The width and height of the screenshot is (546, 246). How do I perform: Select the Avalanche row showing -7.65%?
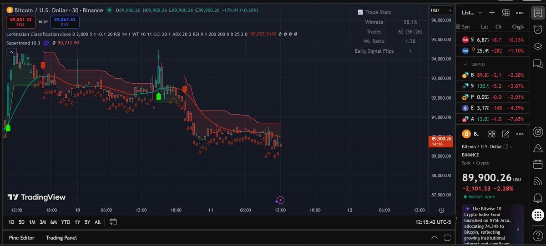tap(492, 119)
